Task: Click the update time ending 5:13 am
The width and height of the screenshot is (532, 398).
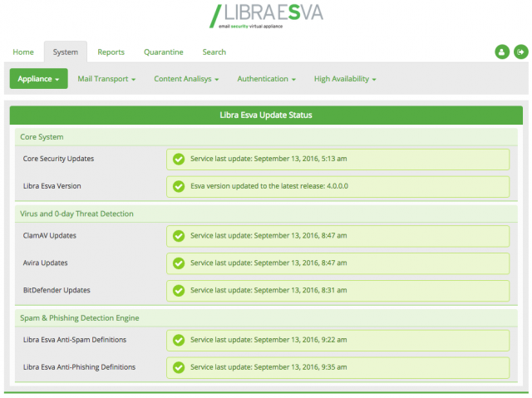Action: point(268,159)
